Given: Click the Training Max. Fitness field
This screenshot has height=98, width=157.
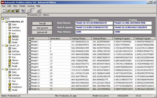Looking at the screenshot, I should tap(94, 32).
